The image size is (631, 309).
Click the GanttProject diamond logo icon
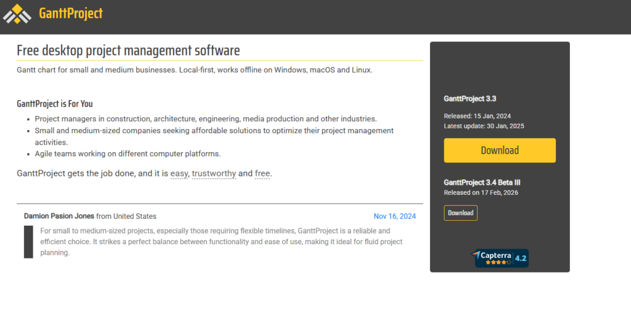[17, 14]
